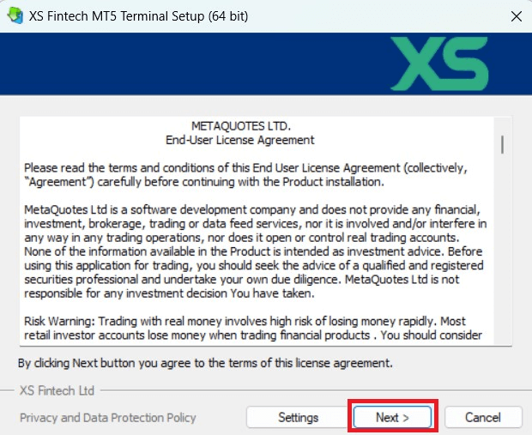Click the 'By clicking Next button you agree' notice

(x=205, y=363)
